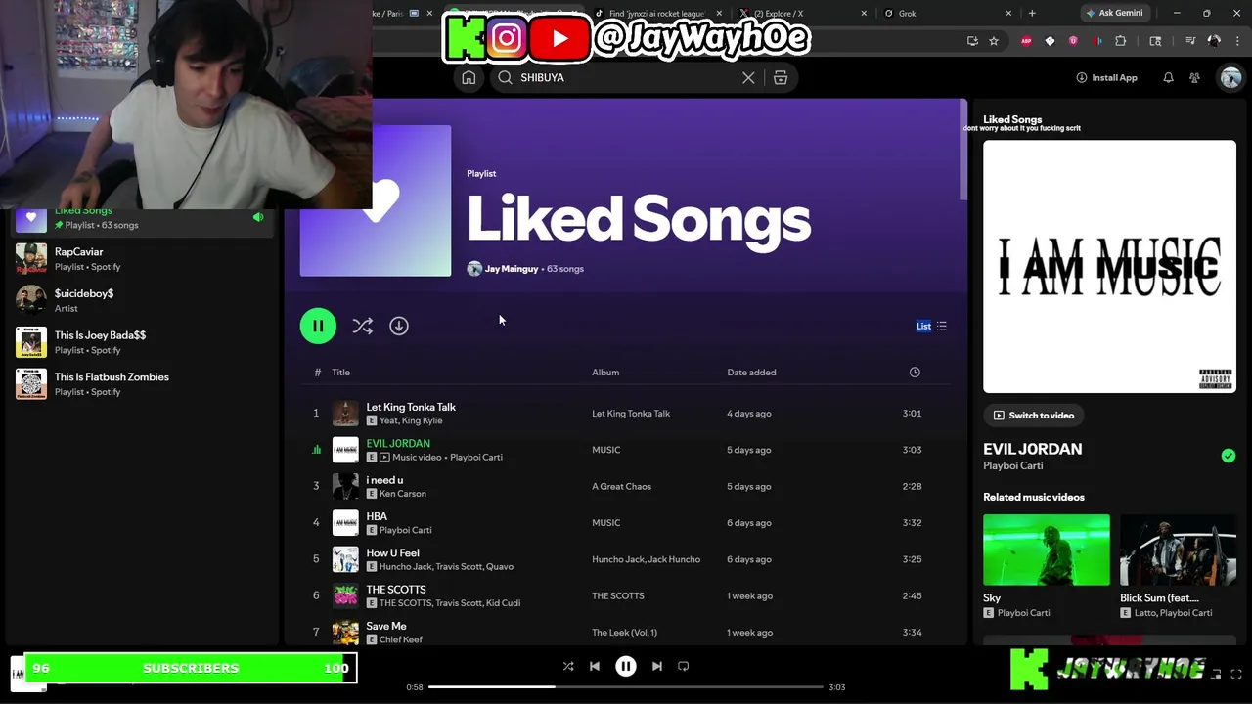
Task: Open I AM MUSIC album cover
Action: 1109,266
